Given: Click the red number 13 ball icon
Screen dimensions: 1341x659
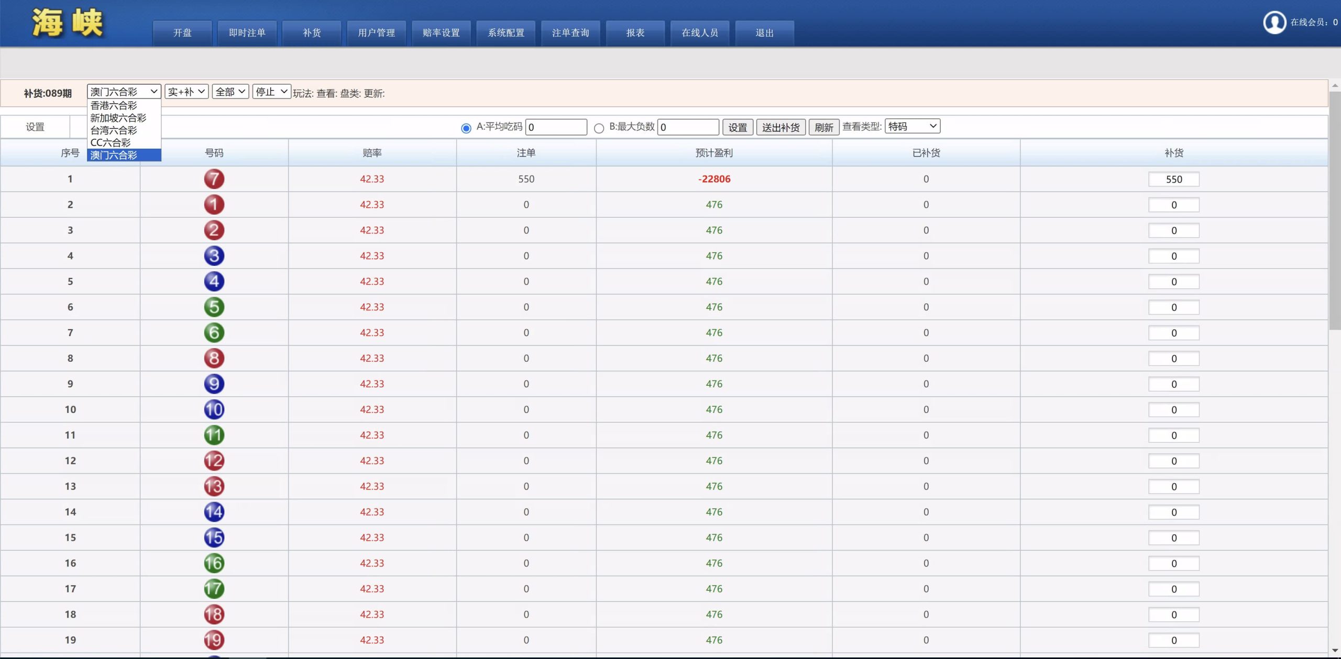Looking at the screenshot, I should pyautogui.click(x=214, y=486).
